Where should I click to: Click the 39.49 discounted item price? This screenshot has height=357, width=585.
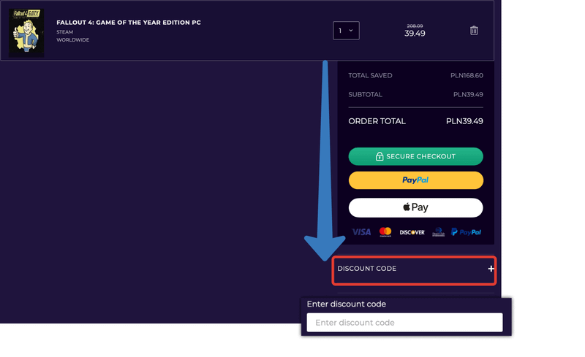pyautogui.click(x=415, y=34)
